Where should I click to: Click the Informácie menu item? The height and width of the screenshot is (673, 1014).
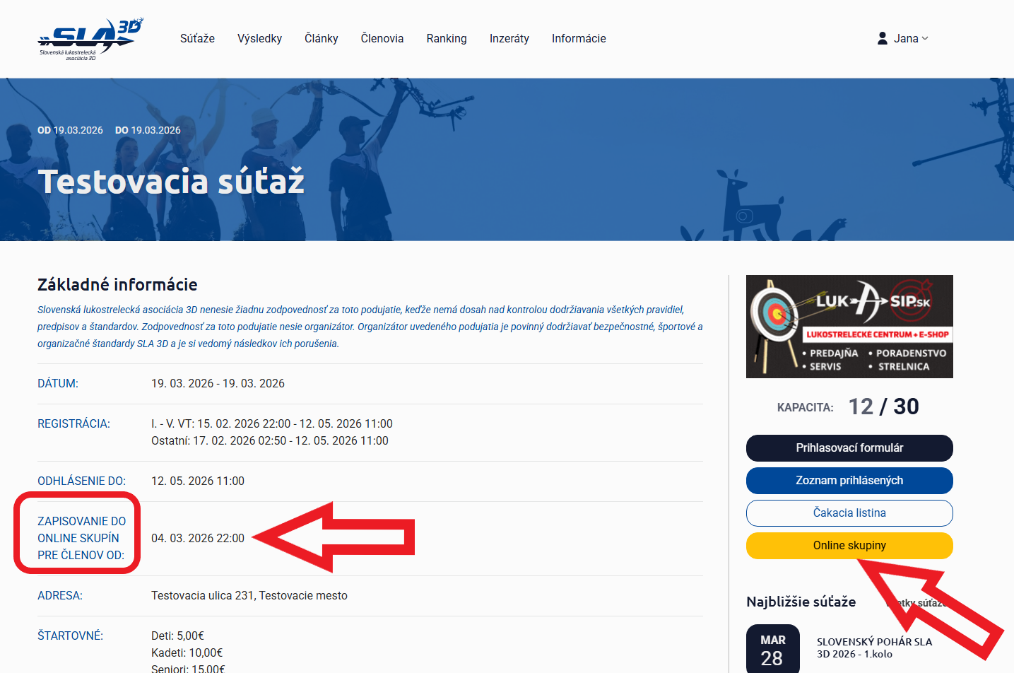tap(578, 38)
